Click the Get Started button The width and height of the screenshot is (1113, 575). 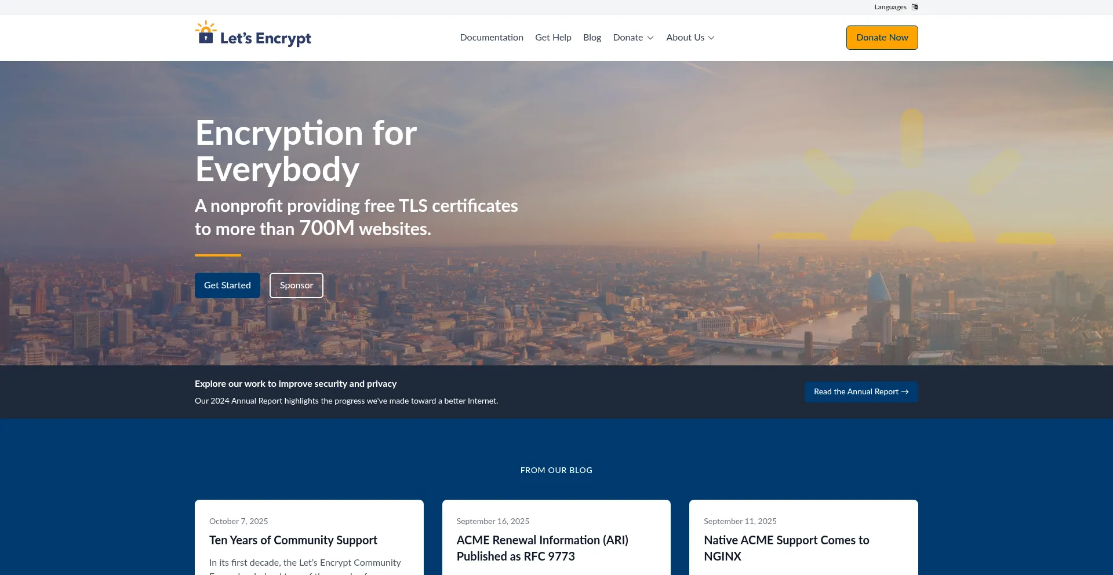(x=227, y=285)
